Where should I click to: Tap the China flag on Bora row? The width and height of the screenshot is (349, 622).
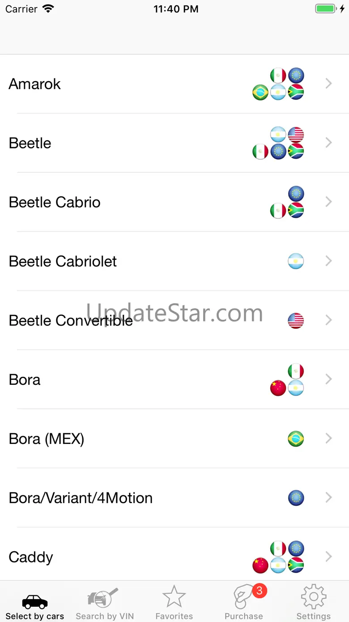(278, 388)
